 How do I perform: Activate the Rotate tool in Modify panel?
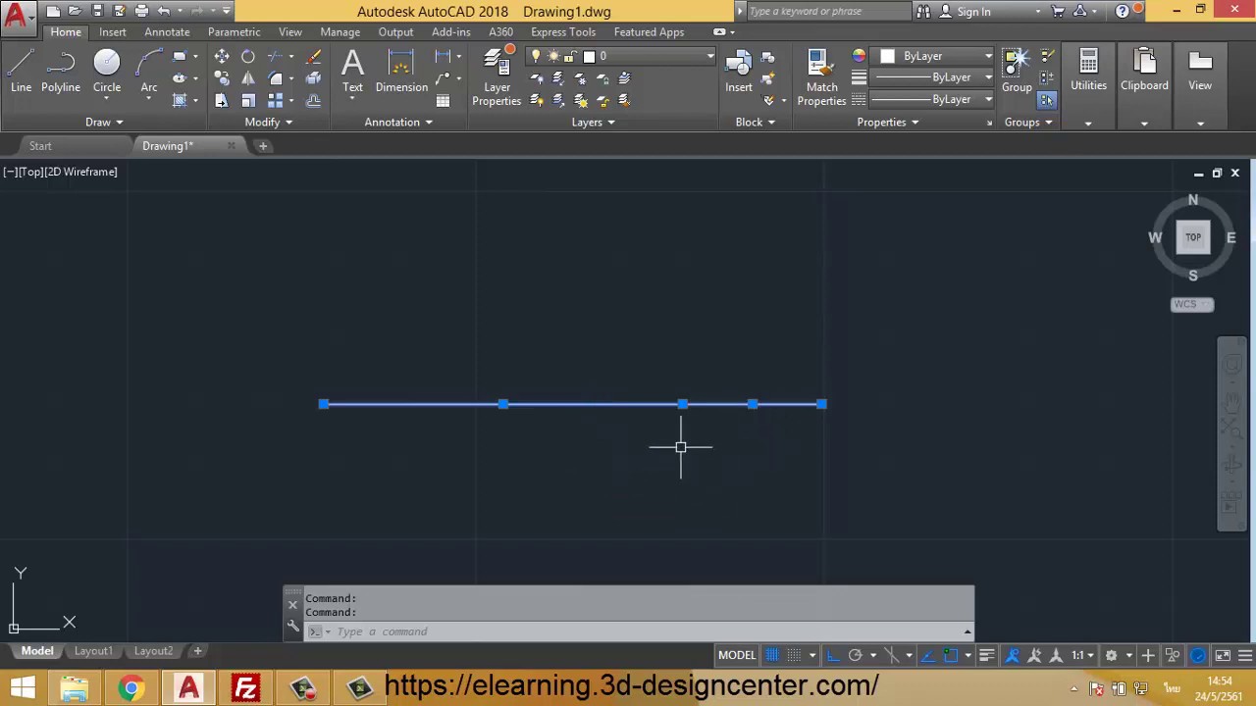pyautogui.click(x=248, y=57)
